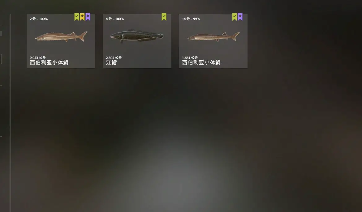Image resolution: width=362 pixels, height=212 pixels.
Task: Click 西伯利亚小体鲟 name on 9.043 公斤 card
Action: pyautogui.click(x=49, y=62)
